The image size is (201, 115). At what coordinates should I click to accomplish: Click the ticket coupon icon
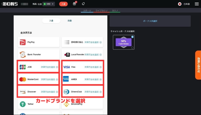pos(83,4)
